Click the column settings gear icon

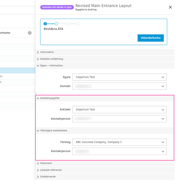point(30,33)
